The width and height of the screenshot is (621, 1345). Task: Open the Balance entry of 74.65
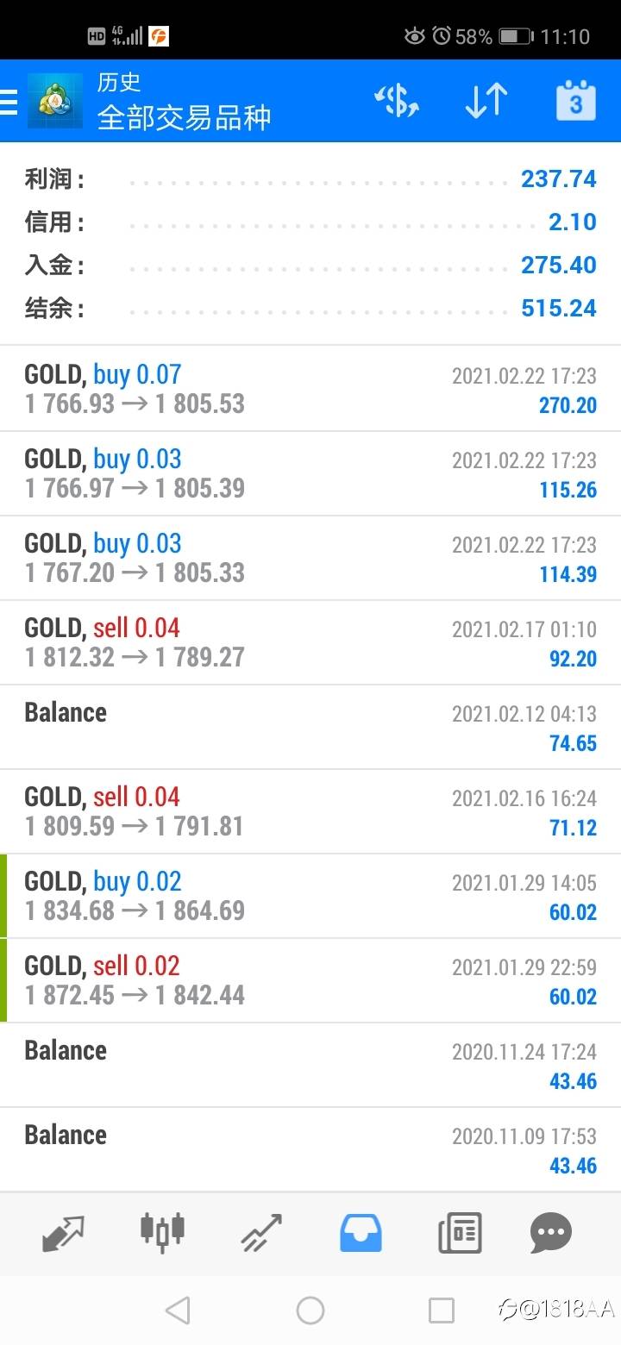310,727
